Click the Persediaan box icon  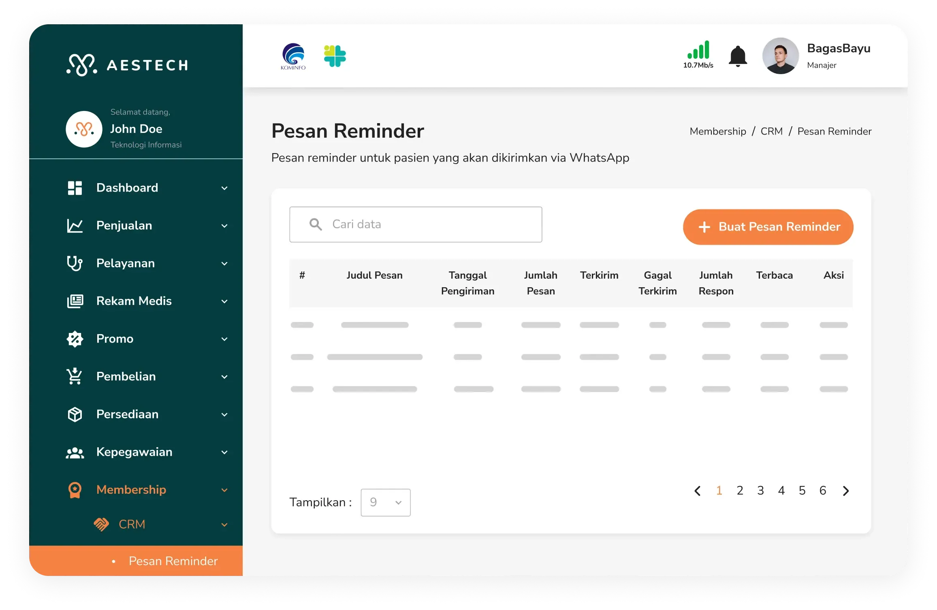pyautogui.click(x=75, y=414)
